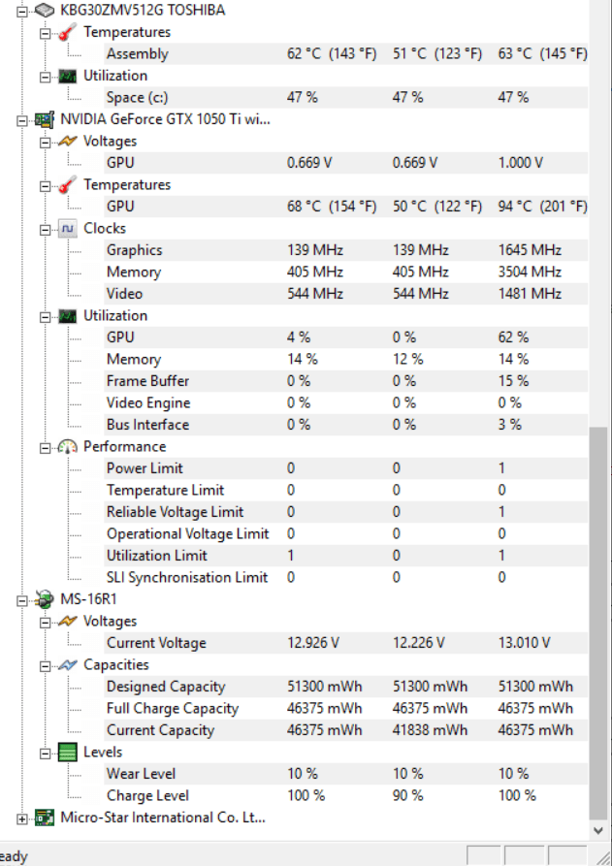Select the Designed Capacity row
This screenshot has height=866, width=612.
(x=346, y=687)
